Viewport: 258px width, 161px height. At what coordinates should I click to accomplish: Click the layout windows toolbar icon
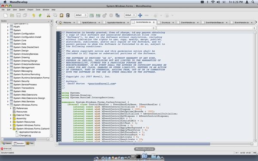tap(117, 15)
